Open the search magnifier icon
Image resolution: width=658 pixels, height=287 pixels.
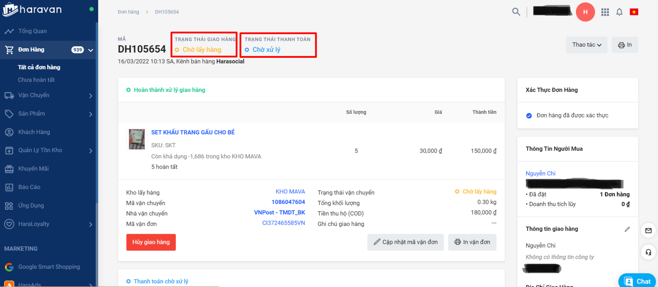coord(516,12)
